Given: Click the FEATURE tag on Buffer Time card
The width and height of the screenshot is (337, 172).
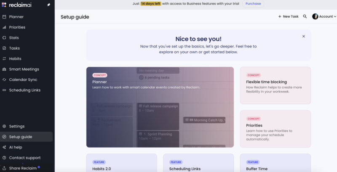Looking at the screenshot, I should (253, 162).
